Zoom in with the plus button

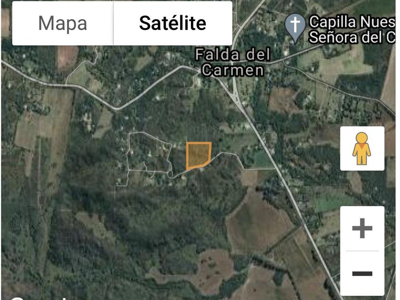(x=362, y=228)
